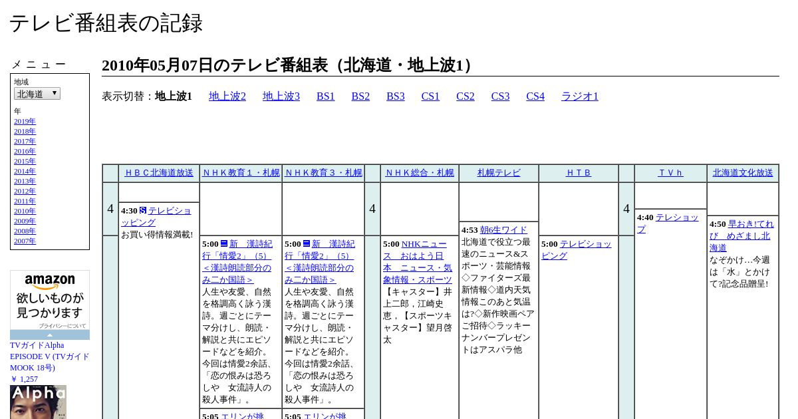Viewport: 798px width, 419px height.
Task: Click the お買い得情報満載! description text
Action: (x=157, y=235)
